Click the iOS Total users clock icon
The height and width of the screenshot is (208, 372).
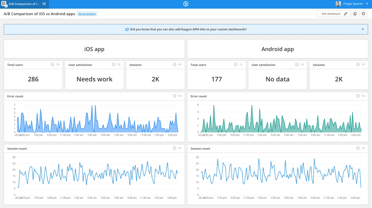(x=52, y=64)
